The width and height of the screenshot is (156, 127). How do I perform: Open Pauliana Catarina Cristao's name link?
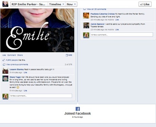pyautogui.click(x=102, y=14)
